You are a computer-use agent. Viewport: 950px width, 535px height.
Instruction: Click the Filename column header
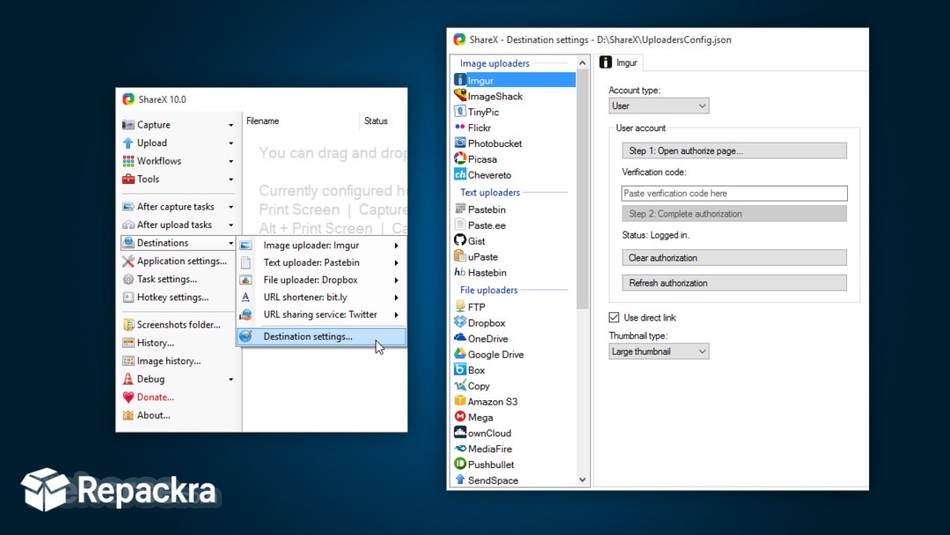click(301, 121)
